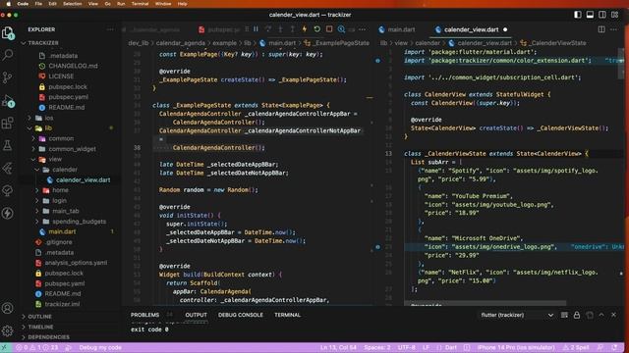Change Dart language mode in status bar
This screenshot has width=629, height=353.
pos(451,347)
